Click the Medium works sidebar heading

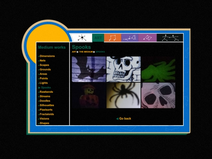(x=52, y=48)
